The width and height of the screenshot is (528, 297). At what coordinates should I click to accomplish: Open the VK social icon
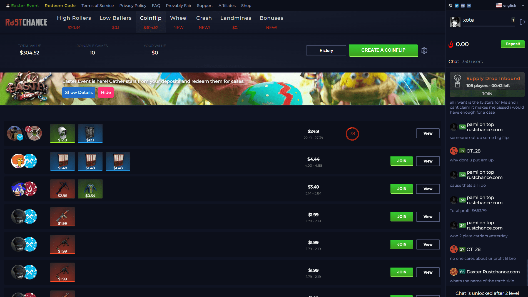469,5
